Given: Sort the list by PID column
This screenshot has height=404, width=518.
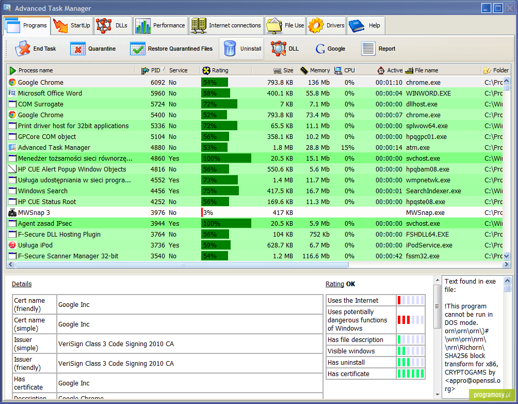Looking at the screenshot, I should (151, 70).
